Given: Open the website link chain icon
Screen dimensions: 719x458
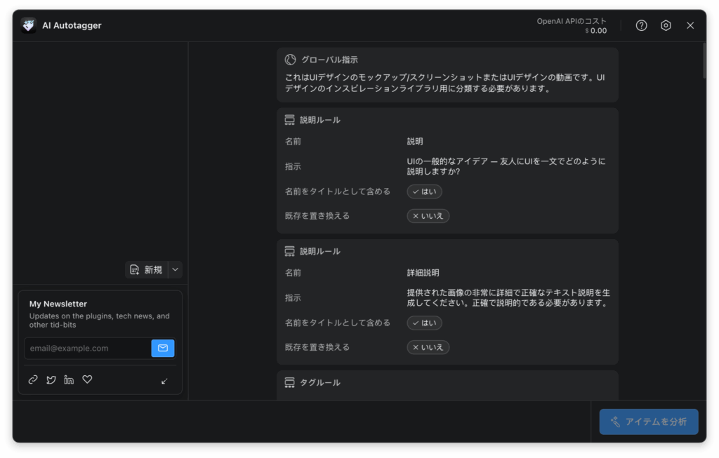Looking at the screenshot, I should (x=33, y=379).
